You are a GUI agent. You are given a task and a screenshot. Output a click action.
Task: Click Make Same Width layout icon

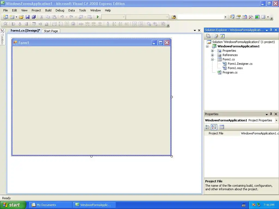[x=54, y=24]
